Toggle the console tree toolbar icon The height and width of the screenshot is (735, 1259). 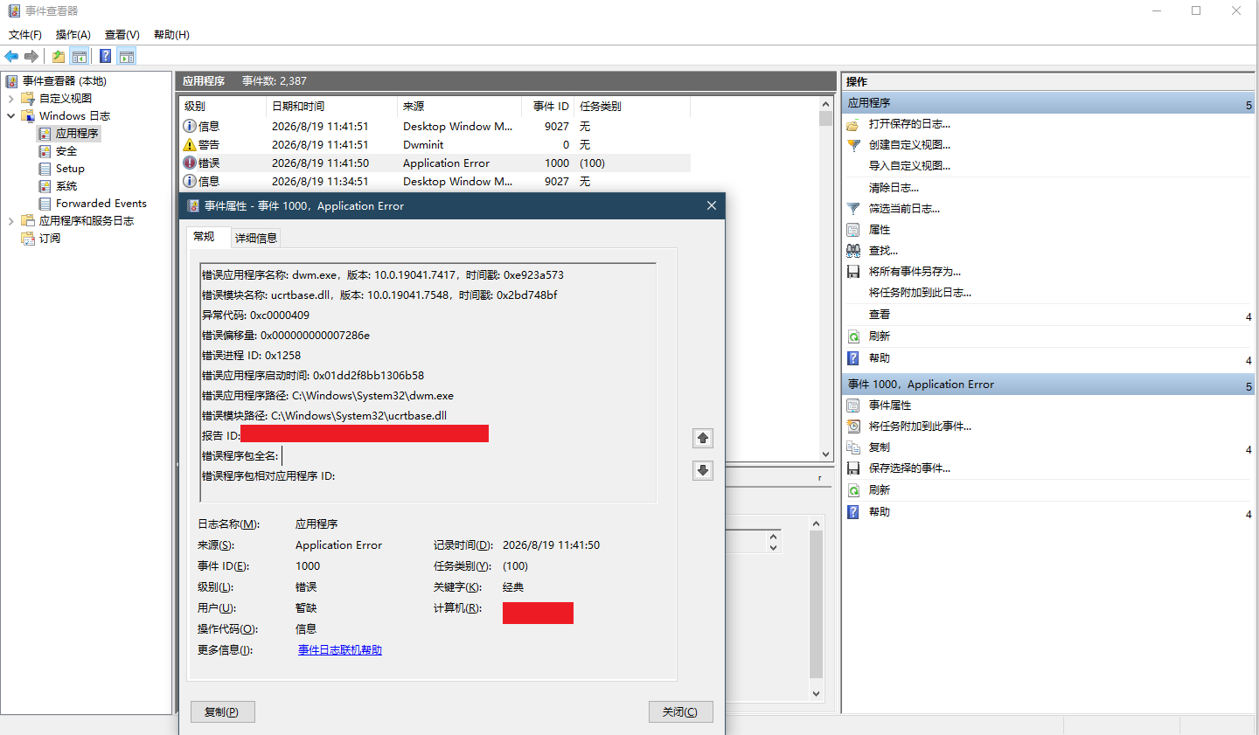click(x=80, y=56)
